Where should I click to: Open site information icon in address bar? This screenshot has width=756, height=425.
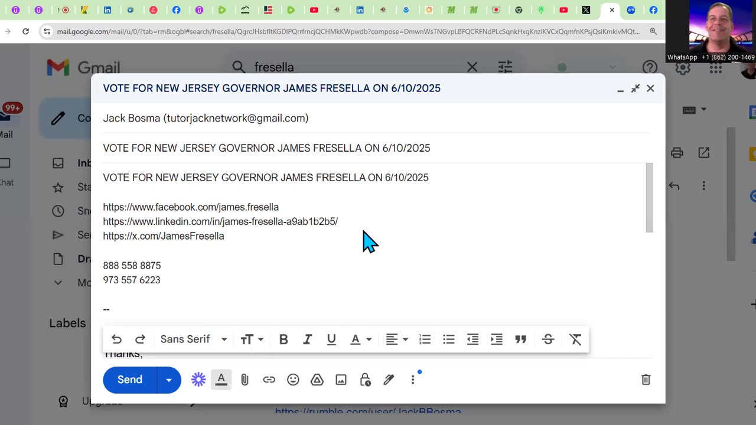(x=47, y=31)
